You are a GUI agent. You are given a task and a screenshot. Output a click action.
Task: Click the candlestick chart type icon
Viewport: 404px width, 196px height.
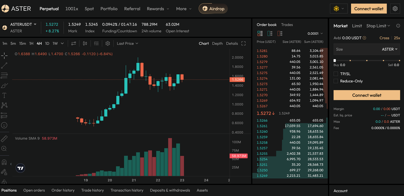point(85,43)
